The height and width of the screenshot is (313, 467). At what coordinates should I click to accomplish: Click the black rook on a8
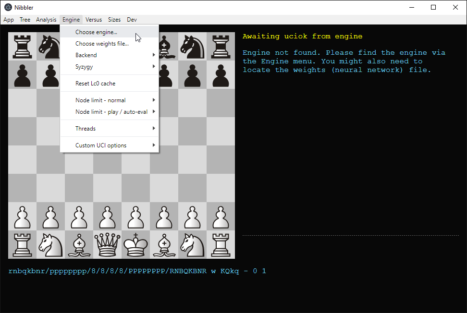click(22, 46)
